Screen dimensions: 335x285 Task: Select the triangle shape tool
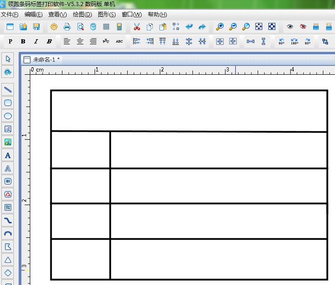(8, 260)
